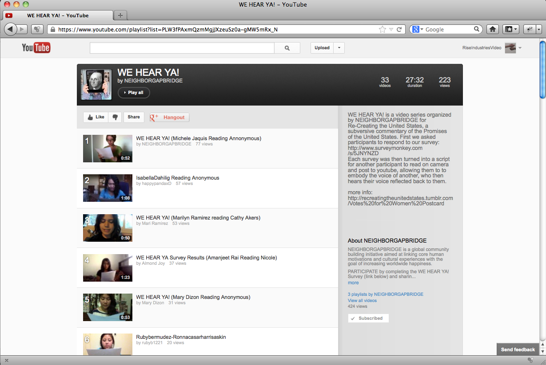Click the reload page icon
546x365 pixels.
coord(399,29)
